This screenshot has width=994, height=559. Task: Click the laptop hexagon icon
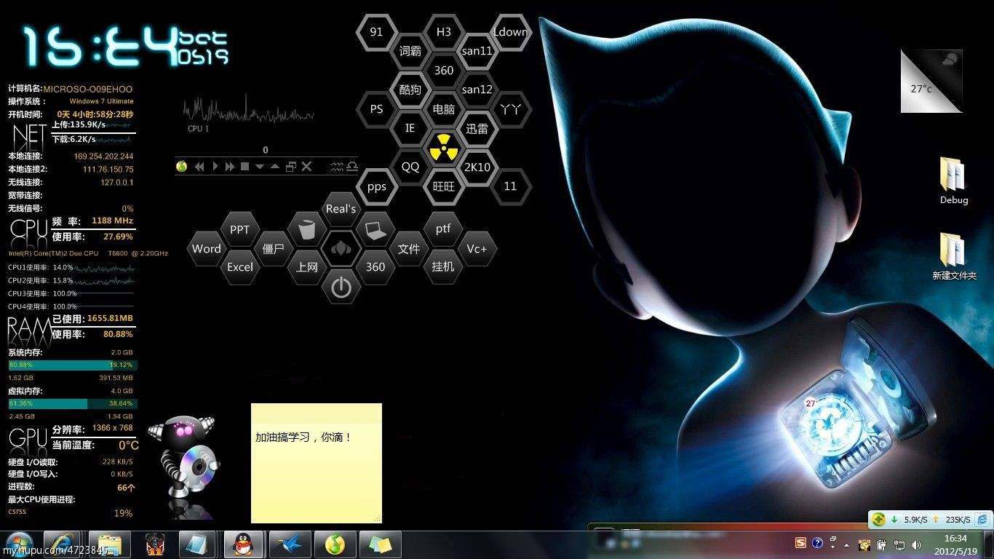point(375,229)
